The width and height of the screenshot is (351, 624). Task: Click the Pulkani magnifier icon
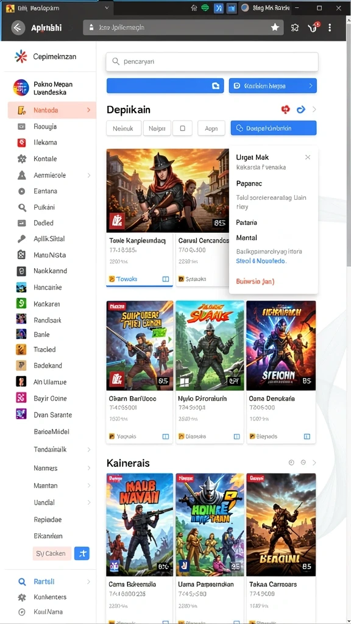[21, 207]
